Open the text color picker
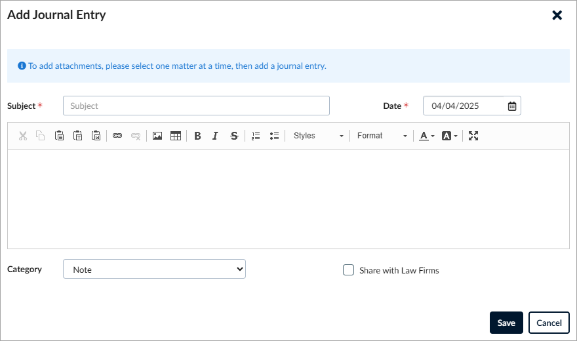The image size is (577, 341). coord(427,136)
